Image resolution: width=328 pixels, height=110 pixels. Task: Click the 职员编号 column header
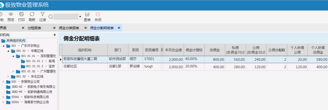click(x=152, y=50)
